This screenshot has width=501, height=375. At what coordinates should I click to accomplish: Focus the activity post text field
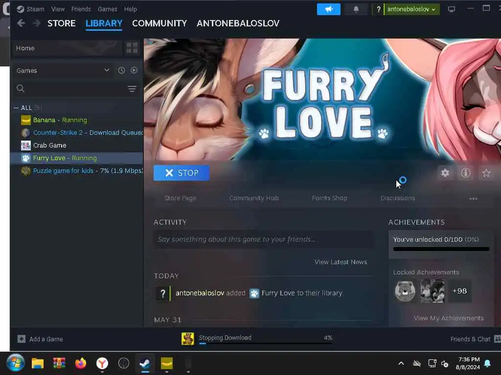click(x=264, y=239)
